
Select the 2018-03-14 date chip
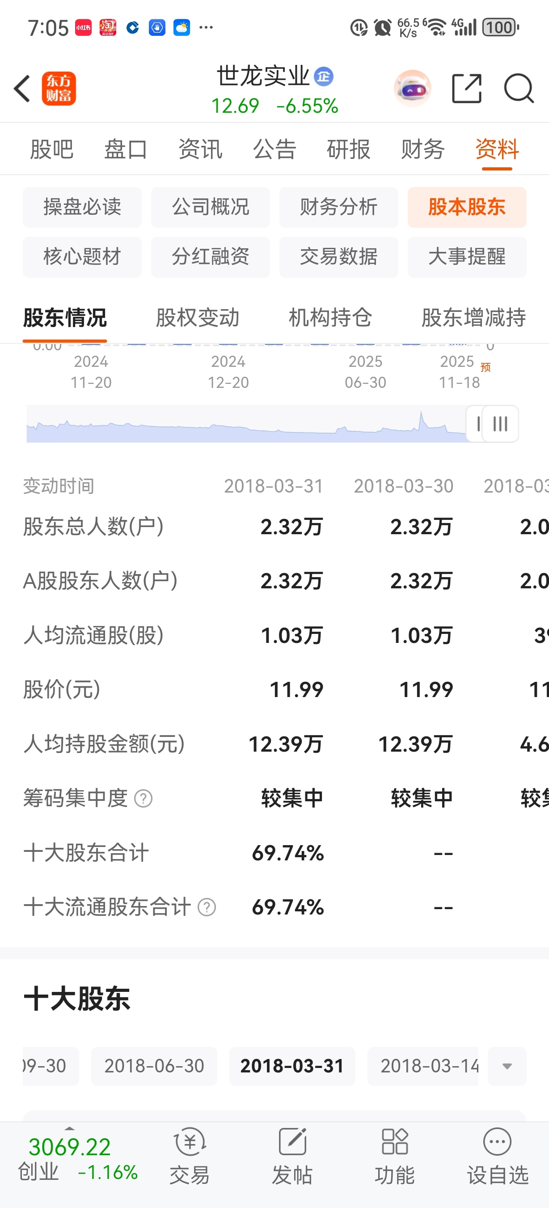pyautogui.click(x=423, y=1066)
